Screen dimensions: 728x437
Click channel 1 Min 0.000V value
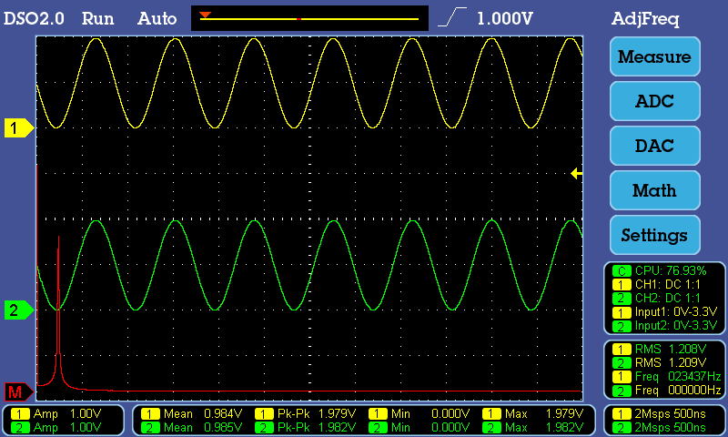click(x=430, y=413)
